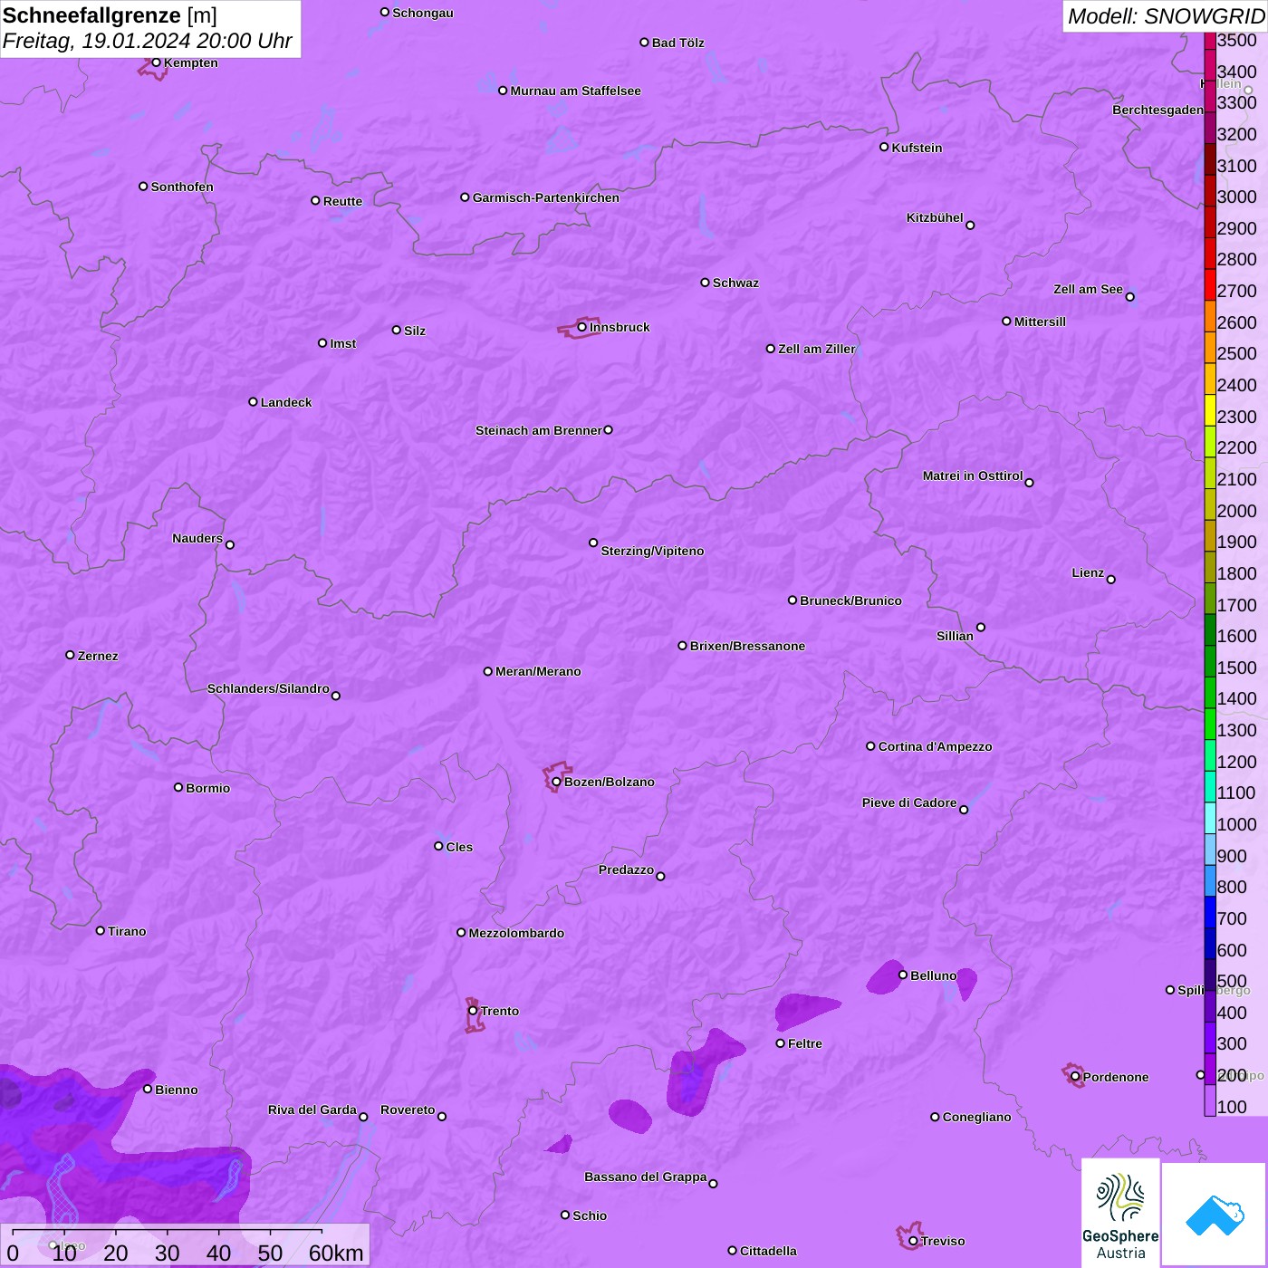Click the Steinach am Brenner label

point(538,430)
